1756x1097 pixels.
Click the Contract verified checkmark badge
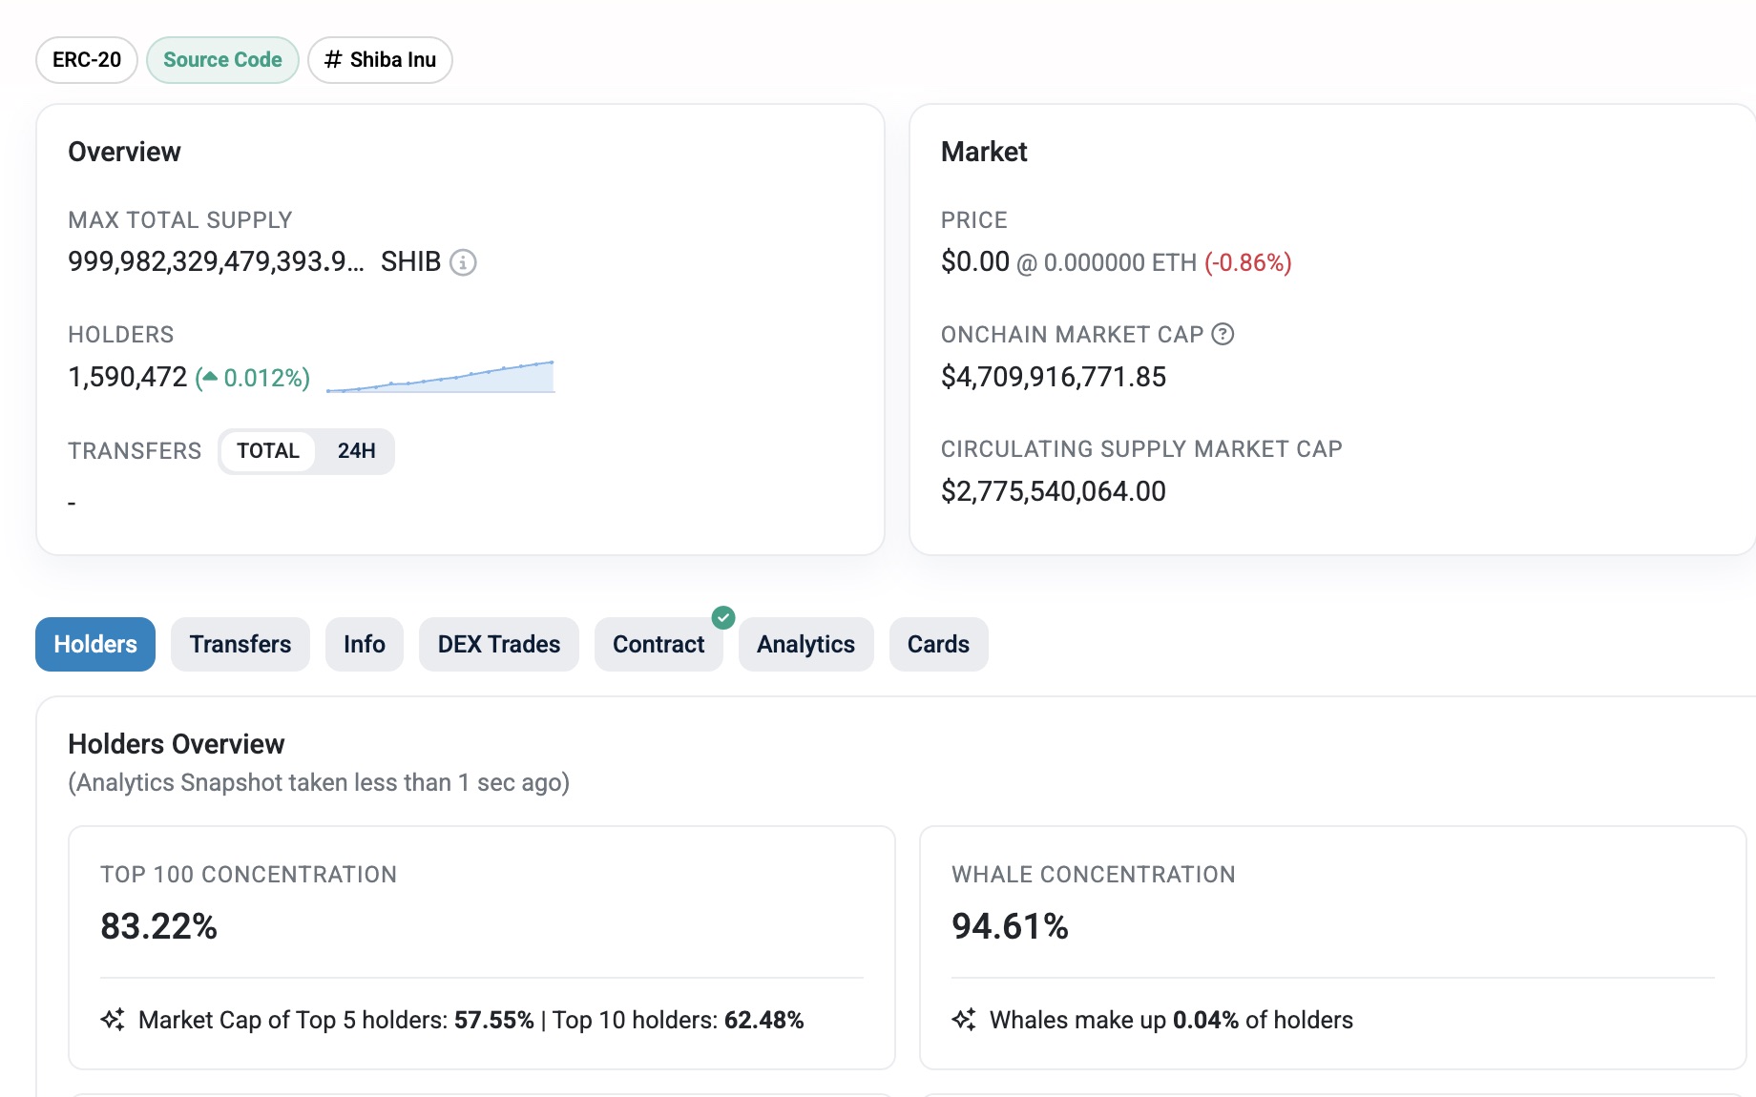tap(724, 618)
